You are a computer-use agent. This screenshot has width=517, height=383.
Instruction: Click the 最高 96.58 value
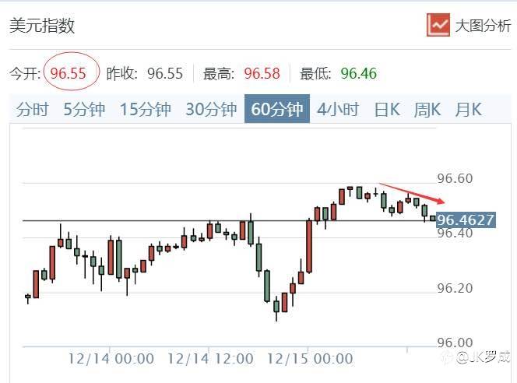262,73
